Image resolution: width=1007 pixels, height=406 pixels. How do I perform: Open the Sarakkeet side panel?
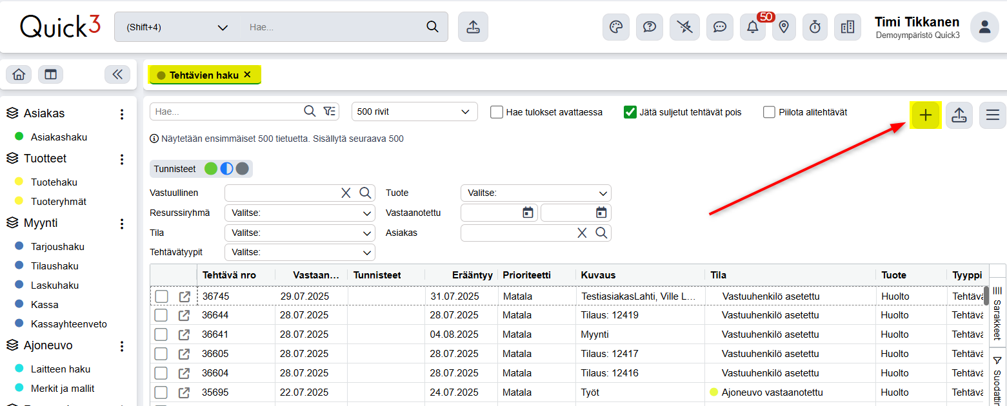(997, 313)
